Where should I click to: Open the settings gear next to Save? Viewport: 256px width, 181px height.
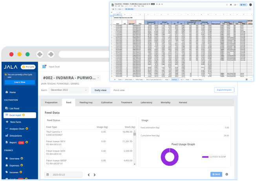[x=227, y=174]
